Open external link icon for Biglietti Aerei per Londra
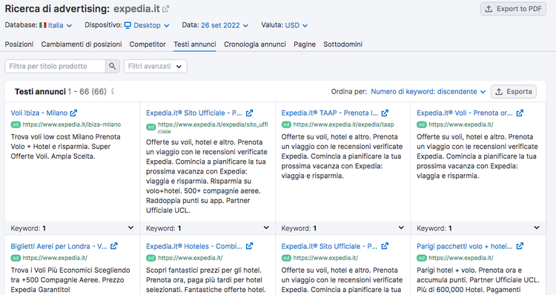The height and width of the screenshot is (295, 556). click(x=114, y=246)
